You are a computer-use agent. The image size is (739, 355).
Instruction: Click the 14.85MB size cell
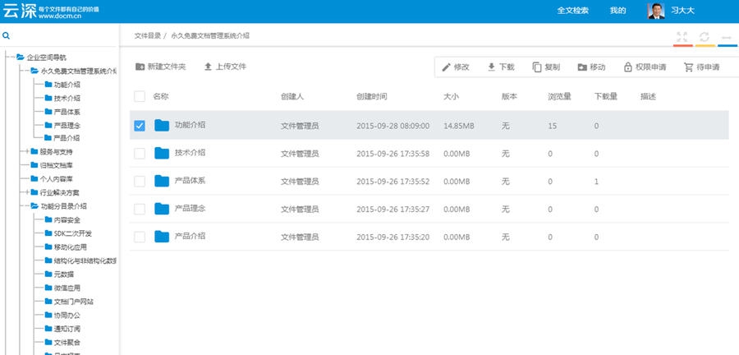[x=458, y=126]
